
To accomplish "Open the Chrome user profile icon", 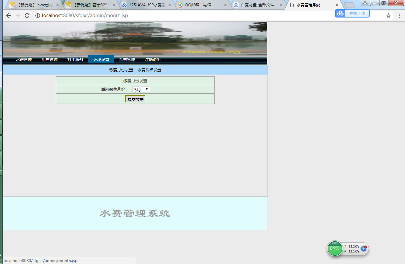I will pos(365,3).
